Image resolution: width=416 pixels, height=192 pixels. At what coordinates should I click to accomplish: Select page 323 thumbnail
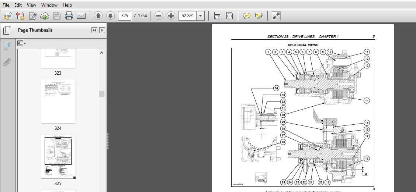pyautogui.click(x=58, y=58)
